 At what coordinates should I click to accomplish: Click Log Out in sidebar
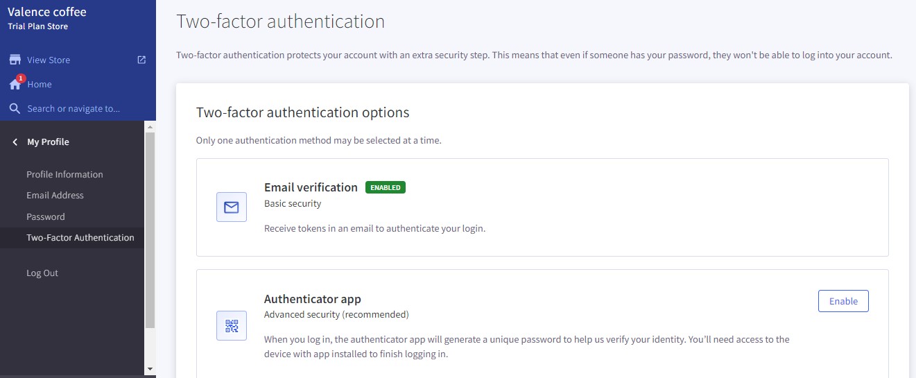(42, 273)
